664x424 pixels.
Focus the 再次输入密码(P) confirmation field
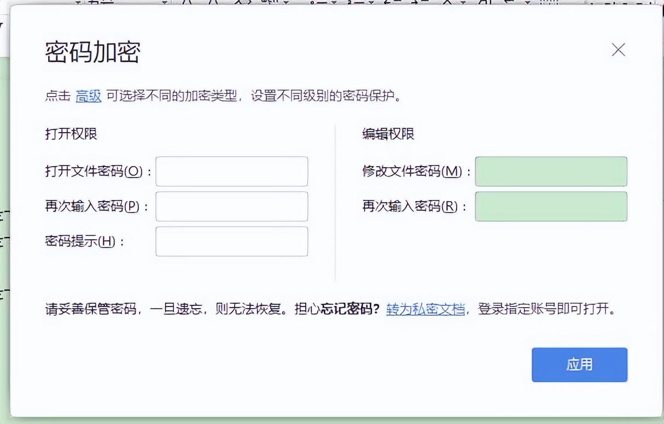click(x=231, y=207)
